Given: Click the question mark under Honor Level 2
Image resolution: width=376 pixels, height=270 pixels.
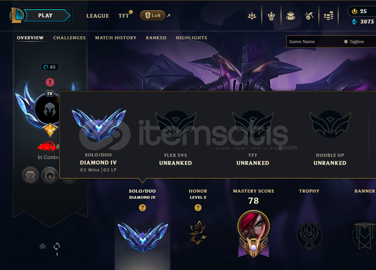Looking at the screenshot, I should (x=198, y=208).
